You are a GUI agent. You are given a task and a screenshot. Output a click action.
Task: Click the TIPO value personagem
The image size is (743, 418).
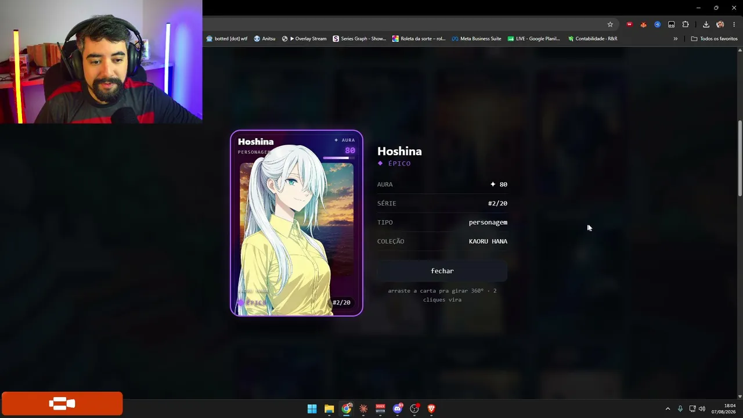coord(488,222)
